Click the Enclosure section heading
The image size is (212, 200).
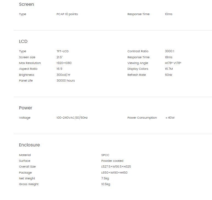[x=29, y=145]
